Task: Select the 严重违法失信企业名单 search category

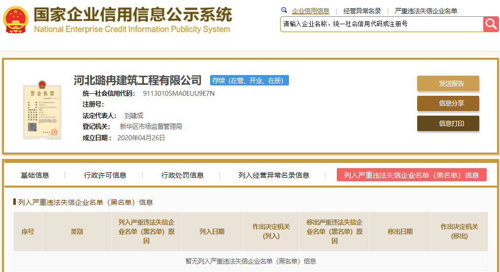Action: [426, 11]
